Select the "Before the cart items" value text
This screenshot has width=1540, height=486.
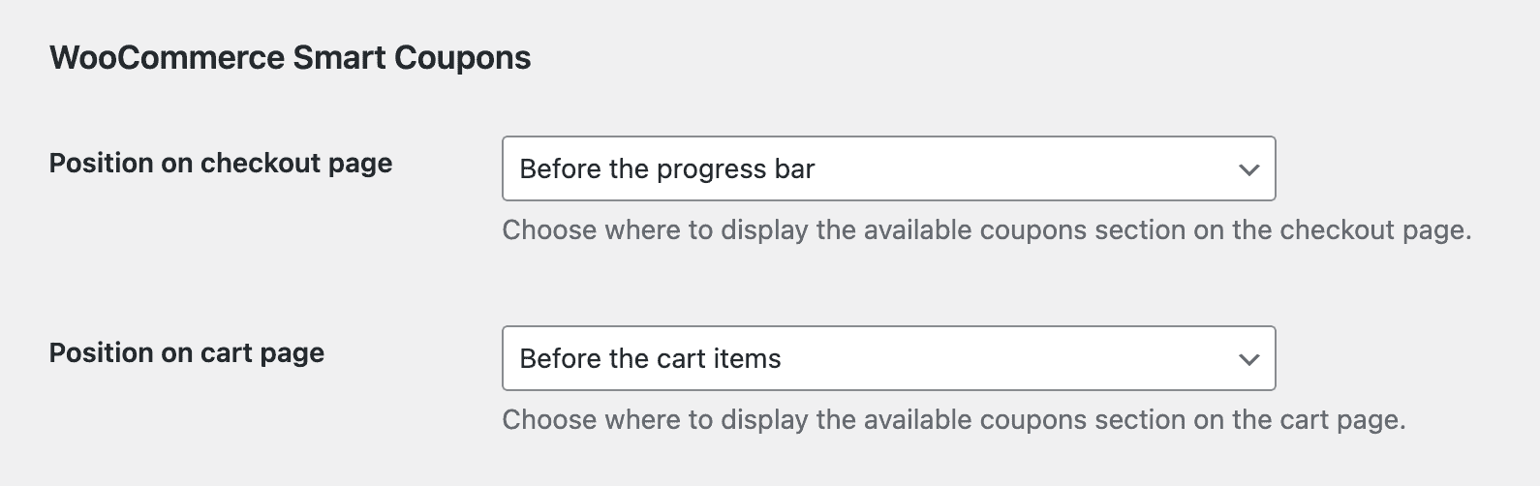pyautogui.click(x=650, y=359)
